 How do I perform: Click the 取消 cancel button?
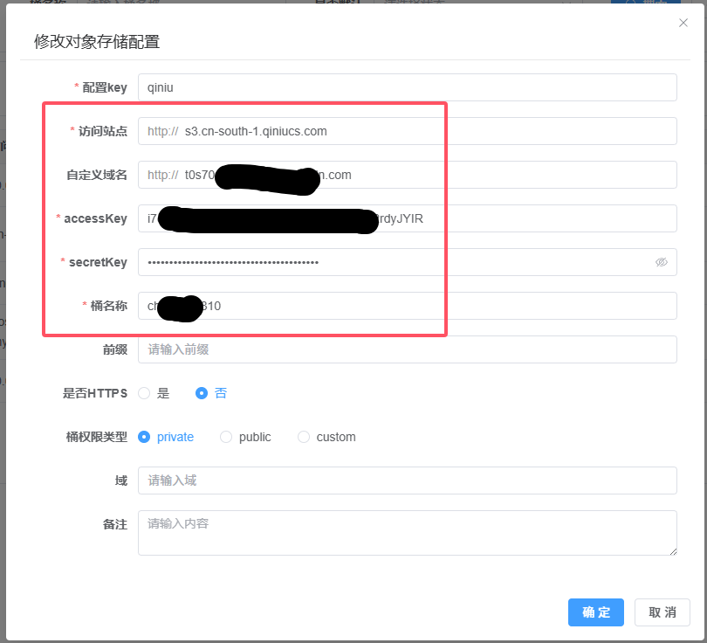(662, 612)
